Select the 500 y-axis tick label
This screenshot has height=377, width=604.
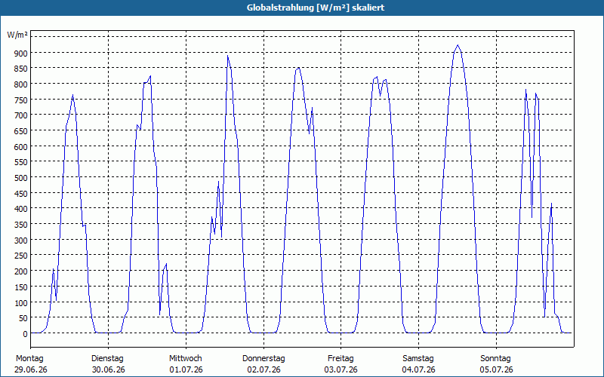point(21,178)
